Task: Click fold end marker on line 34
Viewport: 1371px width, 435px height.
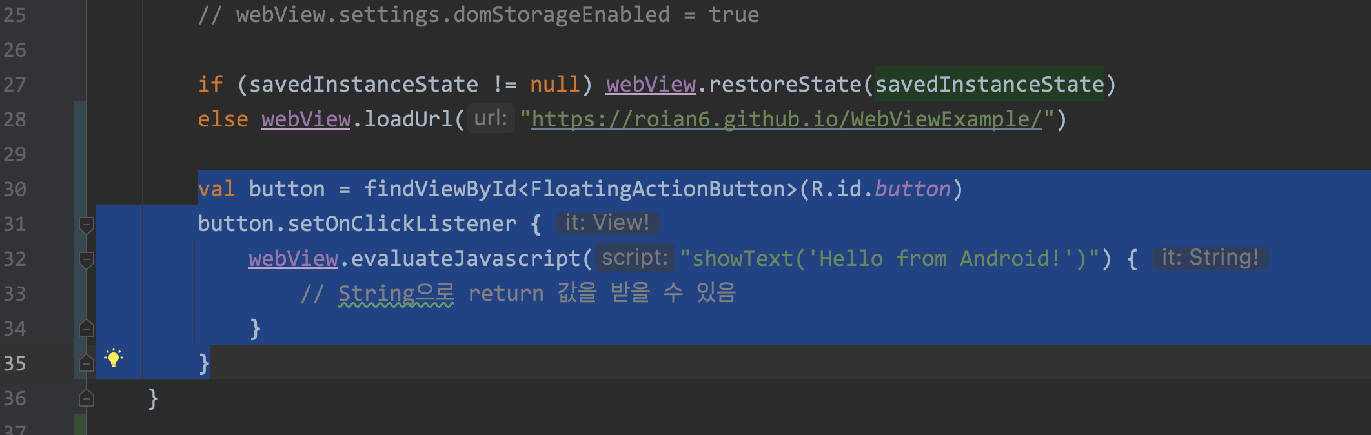Action: pyautogui.click(x=86, y=329)
